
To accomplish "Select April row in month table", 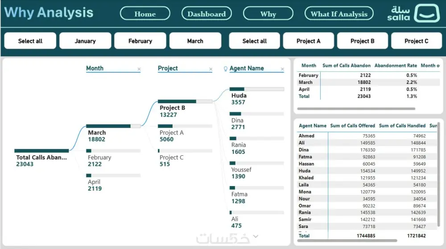I will tap(368, 89).
